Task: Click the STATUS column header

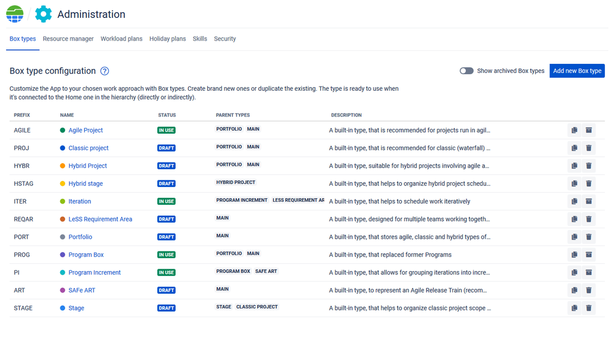Action: (x=167, y=115)
